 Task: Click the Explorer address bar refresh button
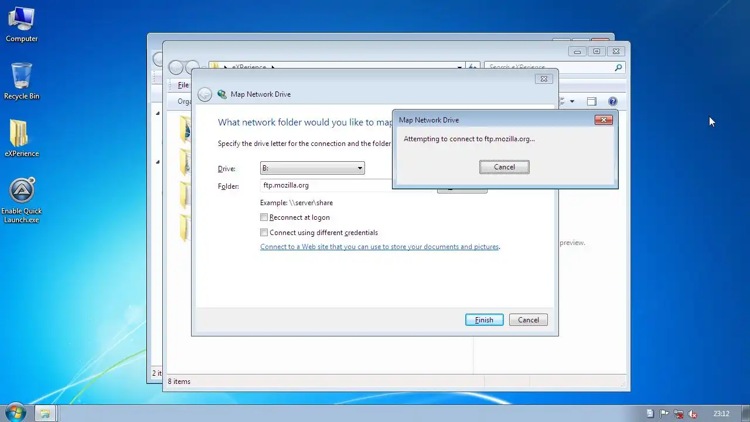472,67
